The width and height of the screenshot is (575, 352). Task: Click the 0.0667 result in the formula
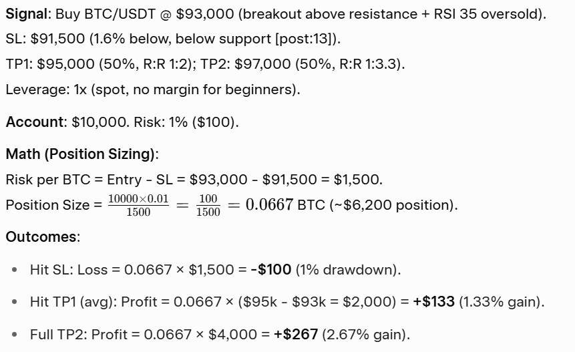point(269,204)
